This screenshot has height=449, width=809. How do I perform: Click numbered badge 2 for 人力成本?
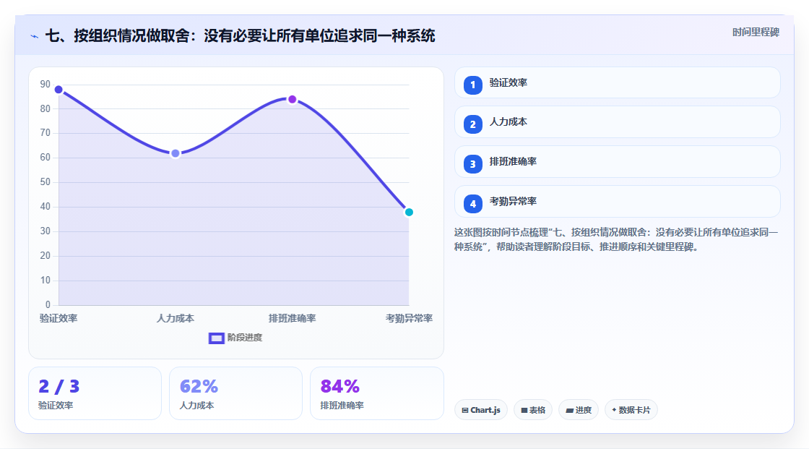(472, 124)
